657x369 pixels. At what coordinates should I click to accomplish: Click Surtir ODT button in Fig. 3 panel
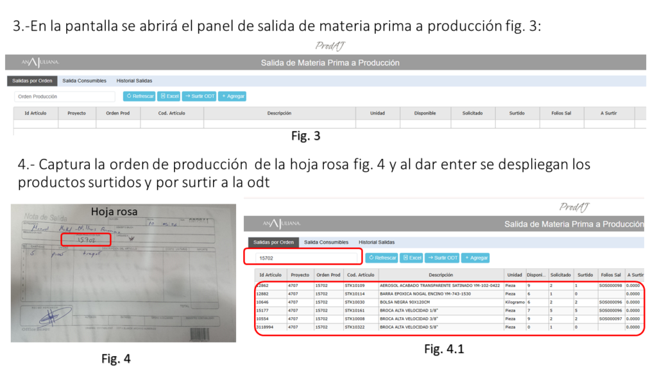tap(199, 96)
